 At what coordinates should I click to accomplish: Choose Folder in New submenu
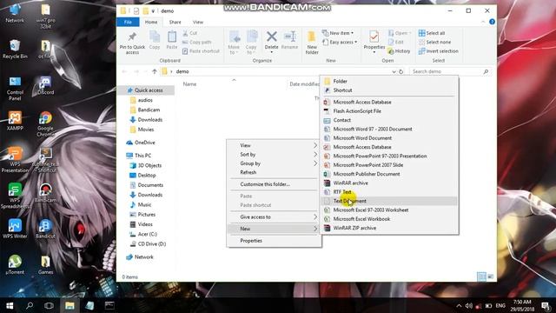tap(389, 81)
